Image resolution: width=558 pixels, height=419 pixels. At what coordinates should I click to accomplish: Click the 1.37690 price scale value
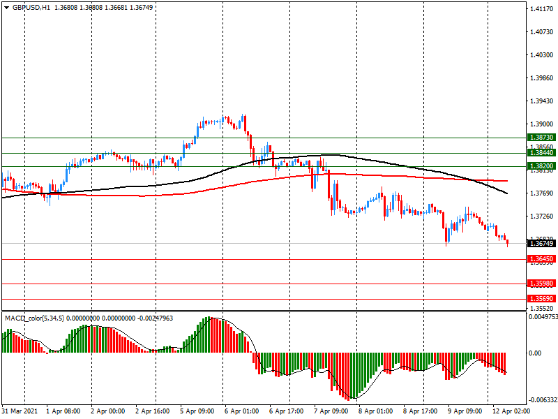(542, 193)
